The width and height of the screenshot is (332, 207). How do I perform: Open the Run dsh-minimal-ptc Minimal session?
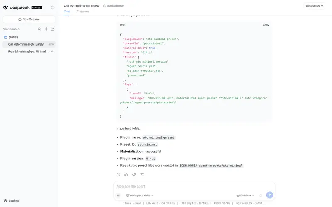(x=29, y=51)
